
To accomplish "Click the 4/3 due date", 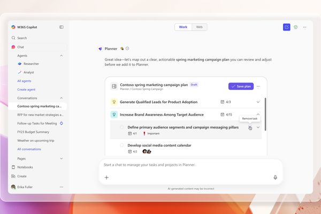I will coord(226,102).
